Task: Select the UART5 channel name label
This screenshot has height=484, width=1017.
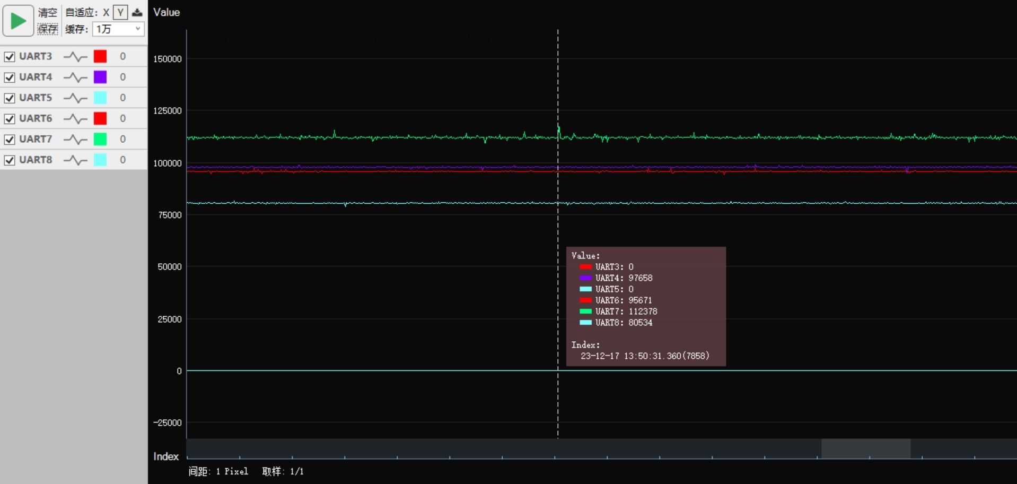Action: (36, 98)
